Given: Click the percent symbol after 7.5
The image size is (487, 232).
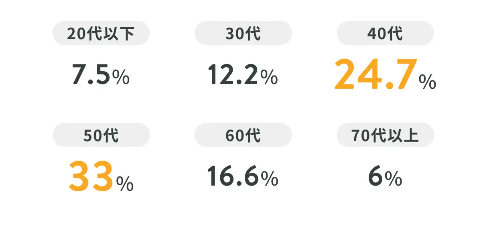Looking at the screenshot, I should coord(121,78).
